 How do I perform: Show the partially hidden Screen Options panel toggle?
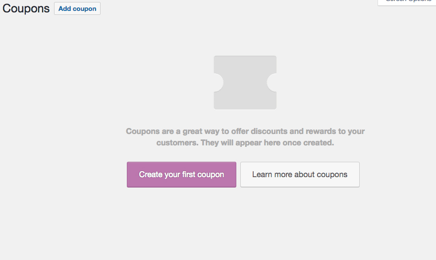(x=407, y=1)
